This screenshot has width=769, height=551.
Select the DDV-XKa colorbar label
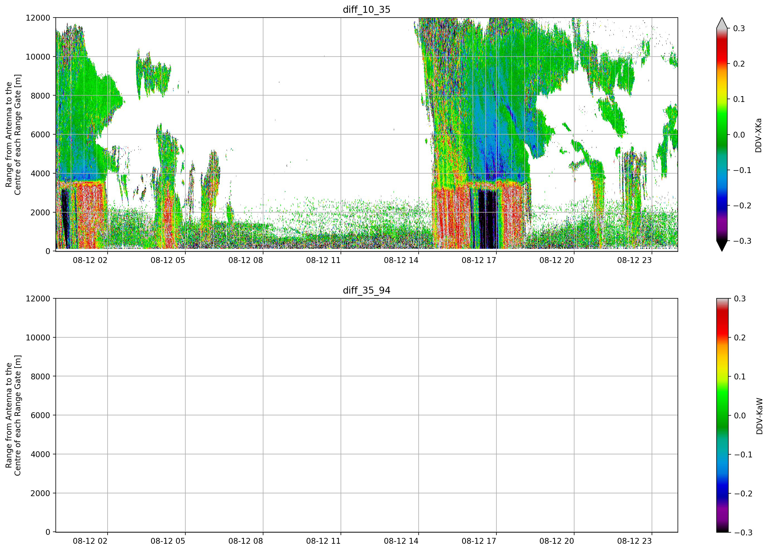pyautogui.click(x=759, y=135)
